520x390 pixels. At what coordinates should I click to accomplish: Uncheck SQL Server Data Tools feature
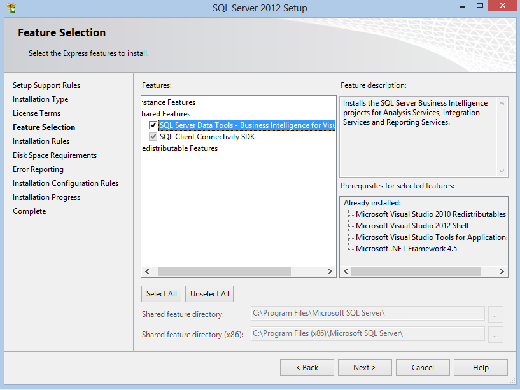coord(151,125)
